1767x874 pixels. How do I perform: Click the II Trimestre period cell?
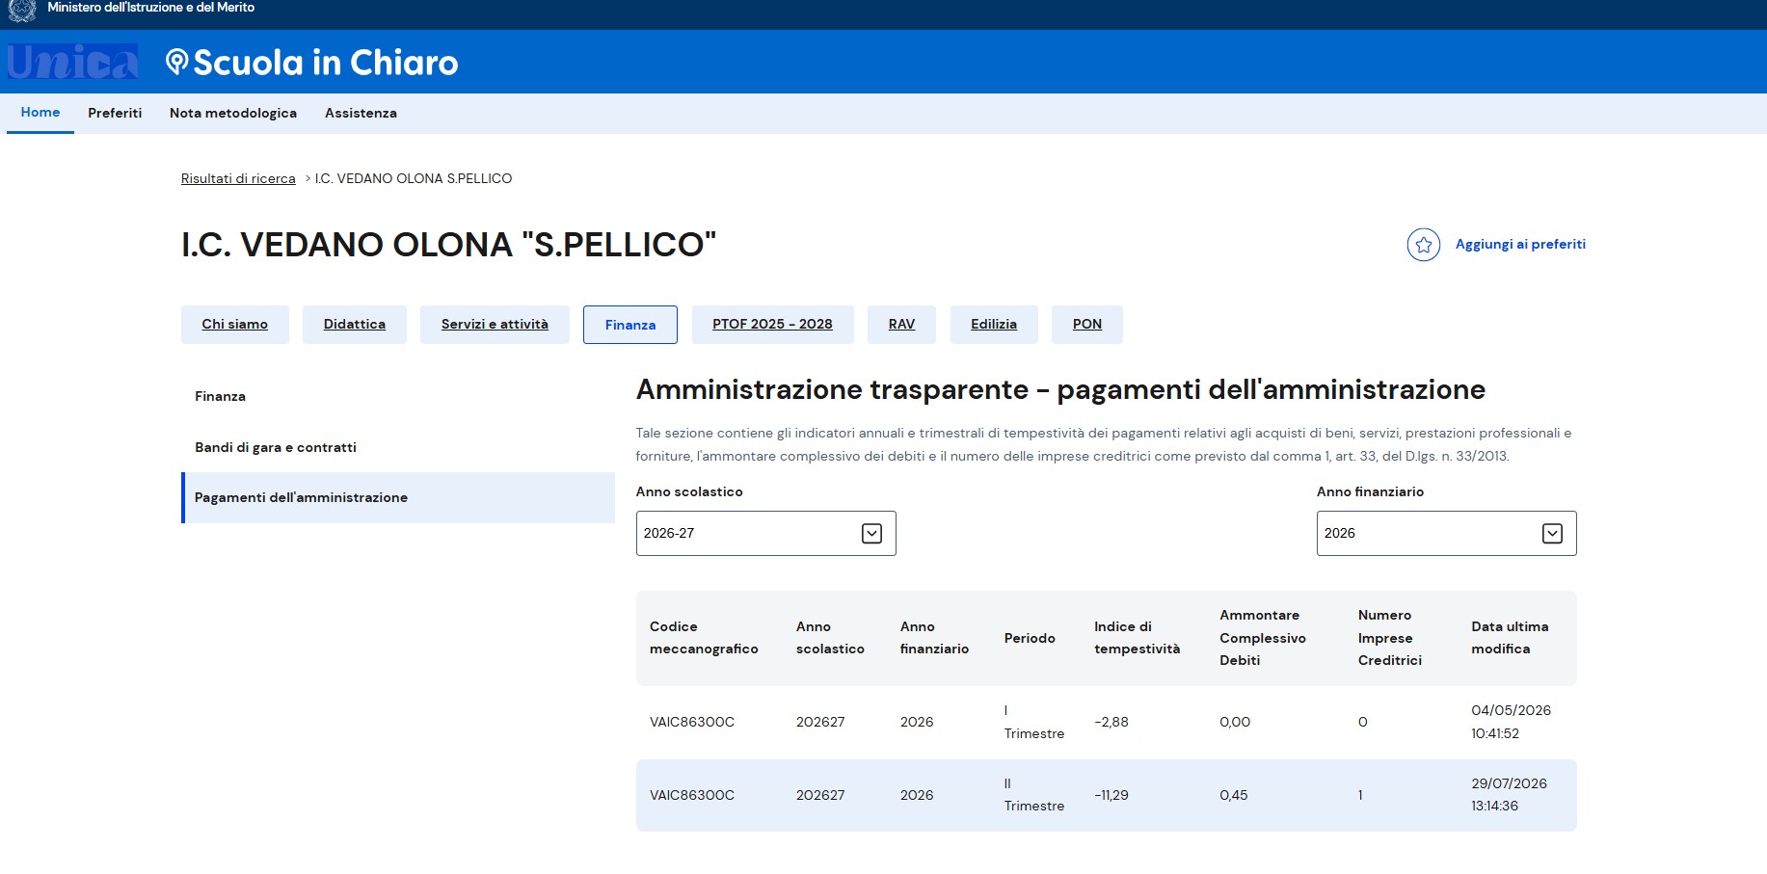click(1034, 795)
